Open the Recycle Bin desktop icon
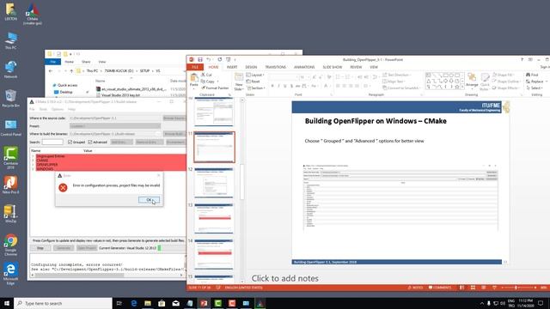The image size is (550, 309). pyautogui.click(x=11, y=99)
